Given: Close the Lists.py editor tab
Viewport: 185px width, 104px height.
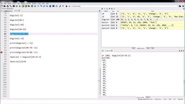Looking at the screenshot, I should click(x=19, y=11).
